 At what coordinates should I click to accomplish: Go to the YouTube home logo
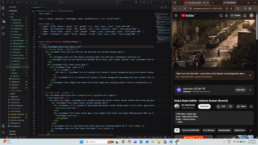coord(187,16)
